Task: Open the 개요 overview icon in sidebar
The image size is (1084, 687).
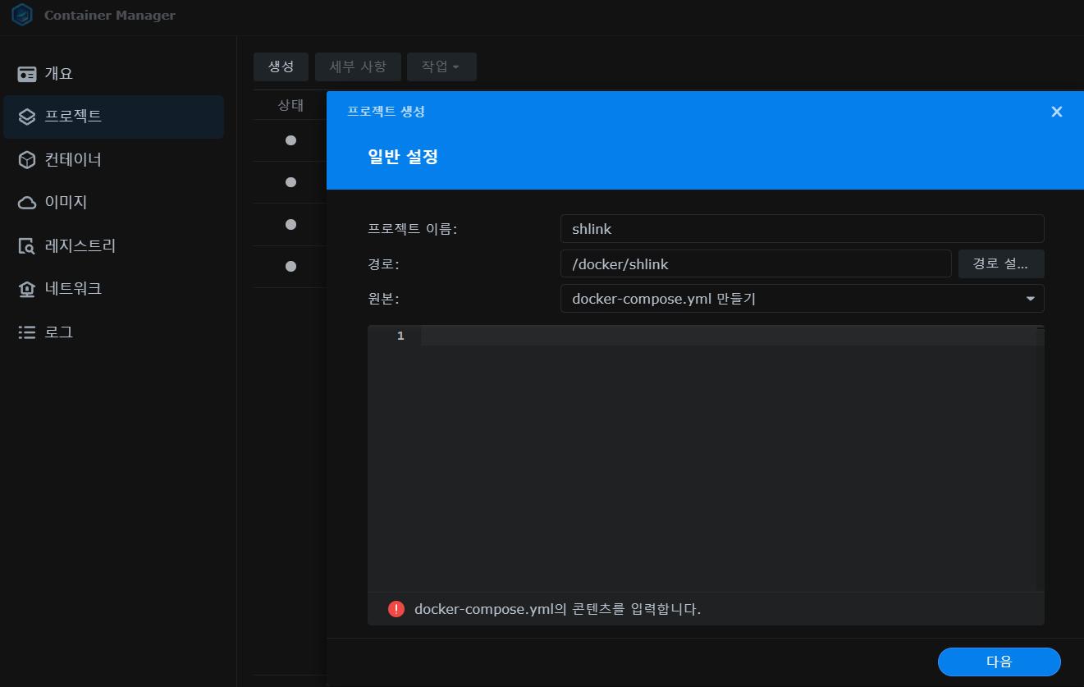Action: click(27, 74)
